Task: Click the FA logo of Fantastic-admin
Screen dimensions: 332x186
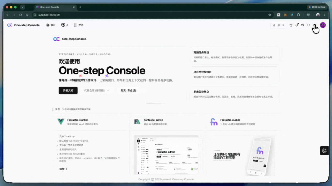Action: pyautogui.click(x=137, y=122)
